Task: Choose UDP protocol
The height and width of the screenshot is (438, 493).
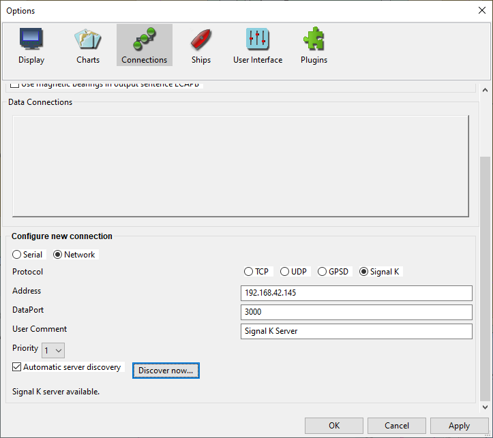Action: tap(286, 272)
